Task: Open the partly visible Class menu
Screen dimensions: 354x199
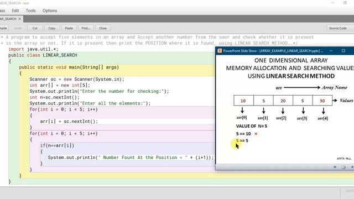Action: click(2, 11)
